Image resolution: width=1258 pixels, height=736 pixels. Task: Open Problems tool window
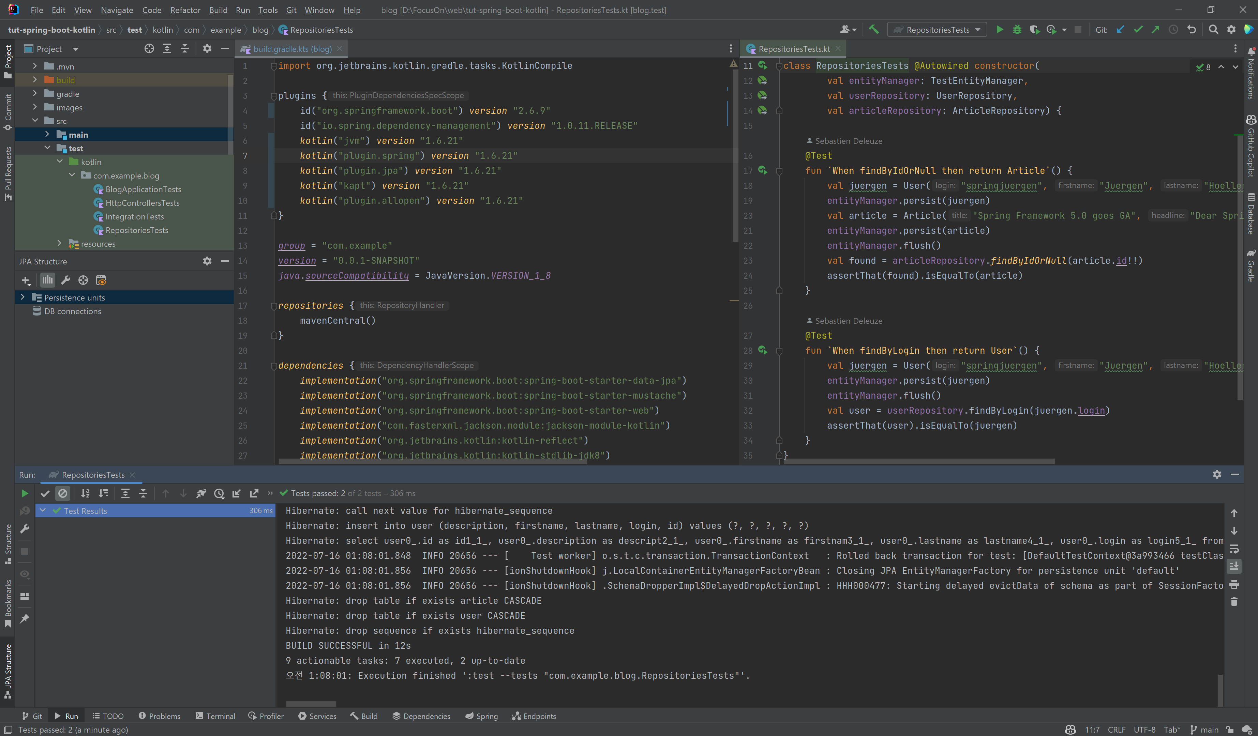point(159,716)
